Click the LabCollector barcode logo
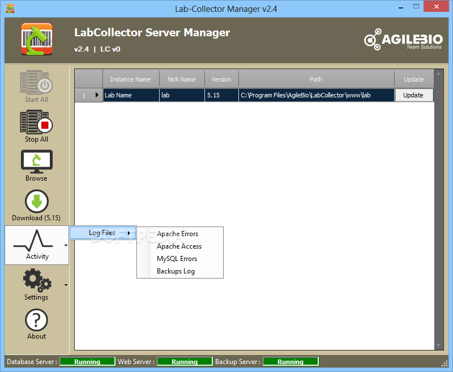453x372 pixels. coord(37,39)
